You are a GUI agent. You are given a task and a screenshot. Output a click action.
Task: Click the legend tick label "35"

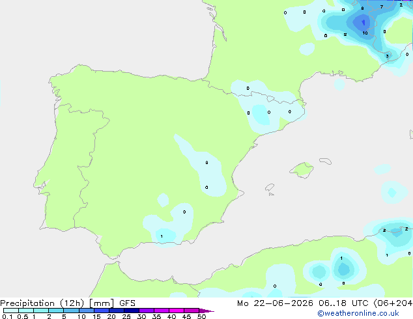pos(156,316)
